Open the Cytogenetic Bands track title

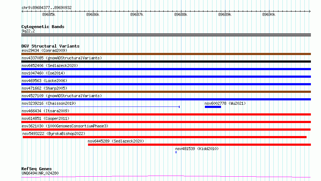point(43,27)
